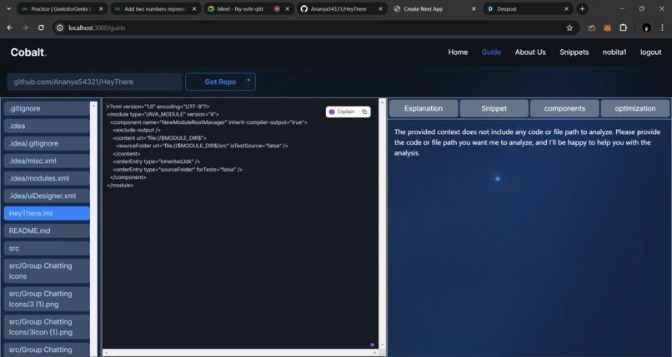Select src/Group Chatting Icons/3 (1).png
Viewport: 672px width, 357px height.
point(47,299)
